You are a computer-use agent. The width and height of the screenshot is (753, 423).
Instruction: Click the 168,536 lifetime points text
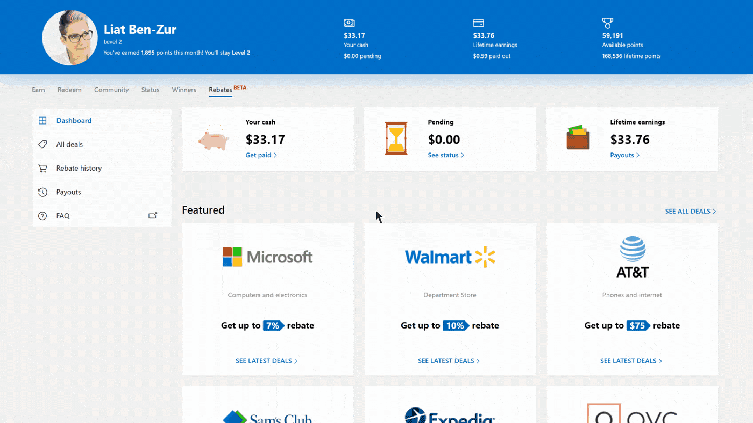coord(631,56)
